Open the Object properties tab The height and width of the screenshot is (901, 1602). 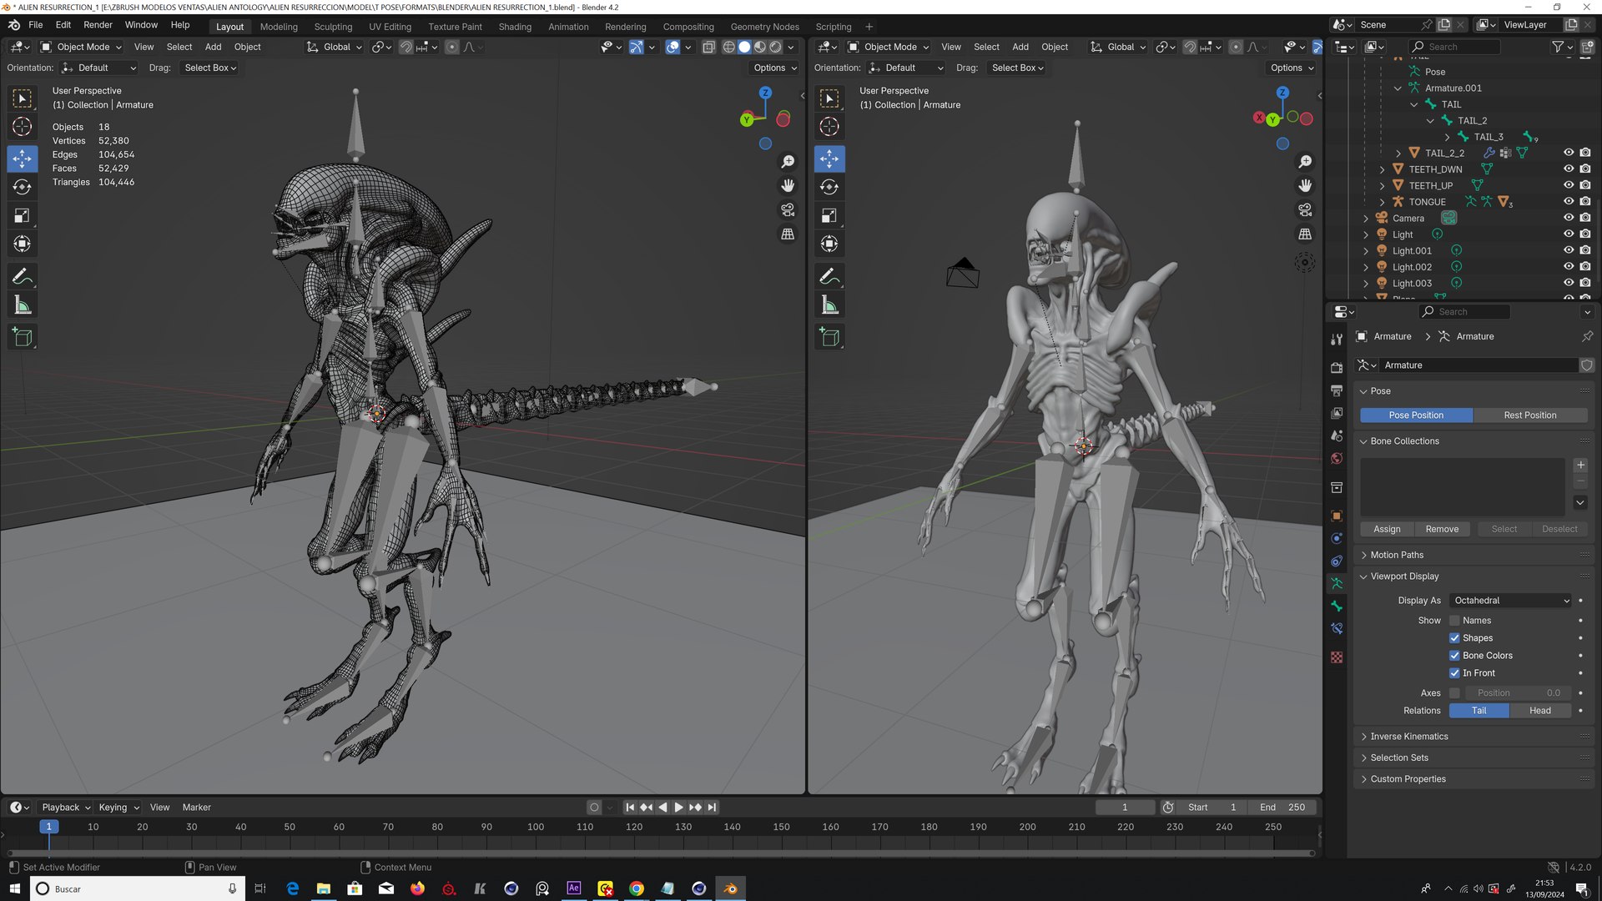1337,516
